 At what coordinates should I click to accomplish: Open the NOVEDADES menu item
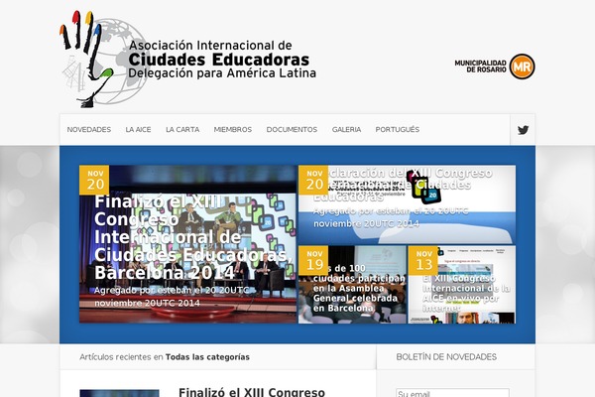click(x=89, y=130)
